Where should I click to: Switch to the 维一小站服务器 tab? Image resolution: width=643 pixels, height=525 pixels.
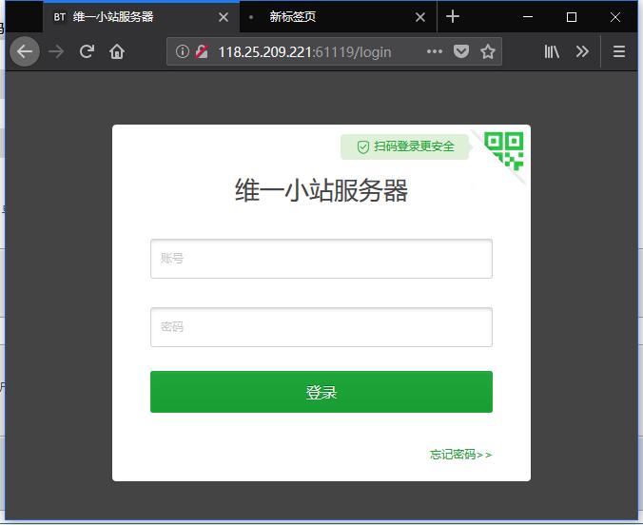pyautogui.click(x=141, y=17)
